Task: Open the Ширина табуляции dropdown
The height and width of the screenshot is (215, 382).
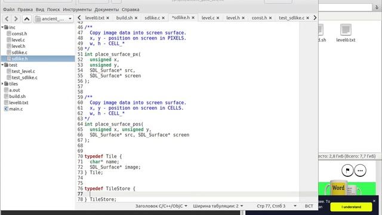Action: coord(218,206)
